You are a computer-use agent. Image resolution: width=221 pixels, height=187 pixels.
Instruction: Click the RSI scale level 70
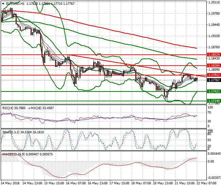tap(209, 113)
